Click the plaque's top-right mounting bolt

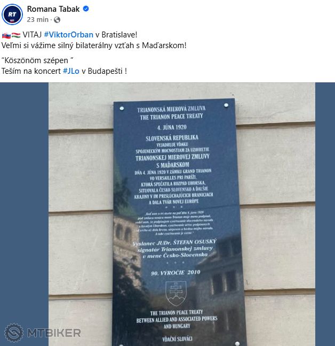tap(226, 105)
